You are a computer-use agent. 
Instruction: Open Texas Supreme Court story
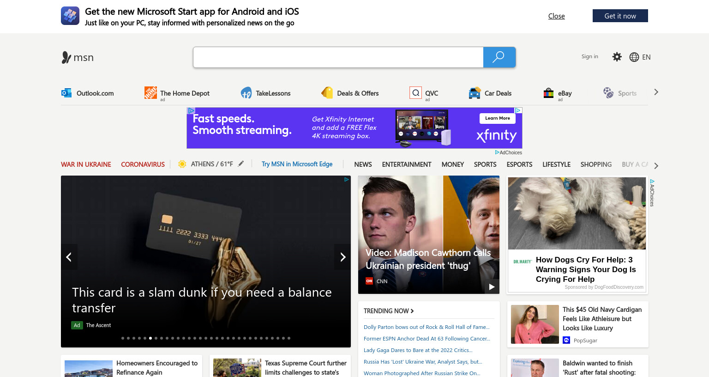pyautogui.click(x=306, y=368)
